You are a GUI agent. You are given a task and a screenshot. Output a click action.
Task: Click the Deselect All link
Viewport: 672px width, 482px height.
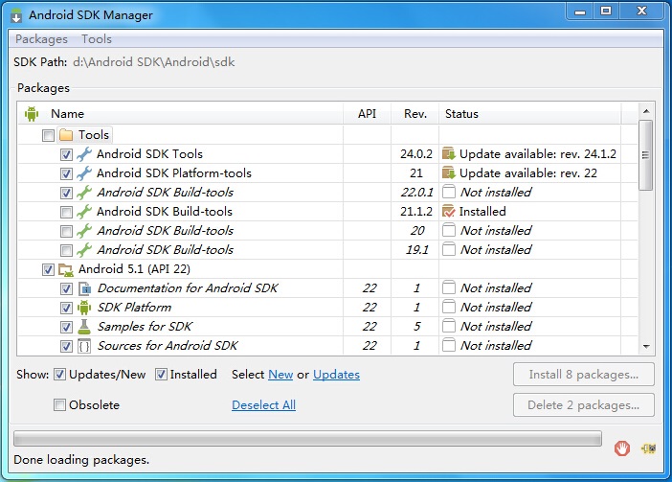(x=263, y=404)
